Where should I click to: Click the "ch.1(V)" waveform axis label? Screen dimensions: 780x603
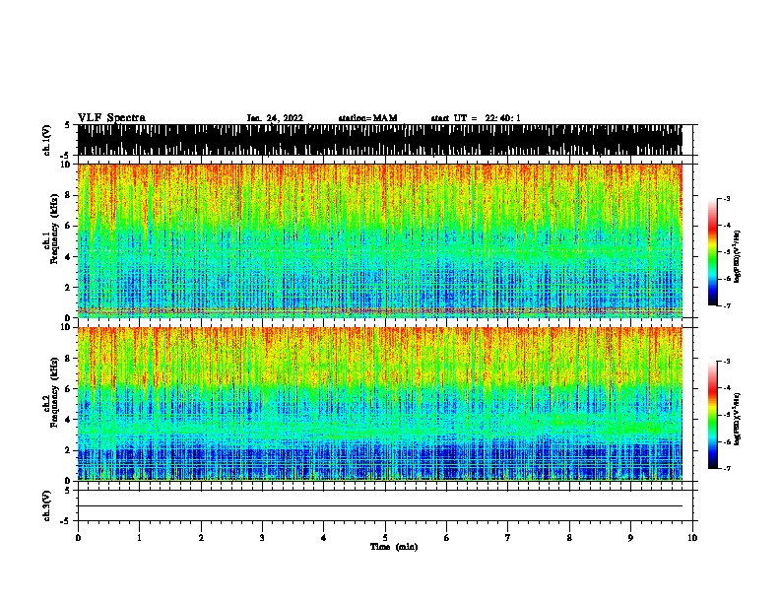[47, 140]
